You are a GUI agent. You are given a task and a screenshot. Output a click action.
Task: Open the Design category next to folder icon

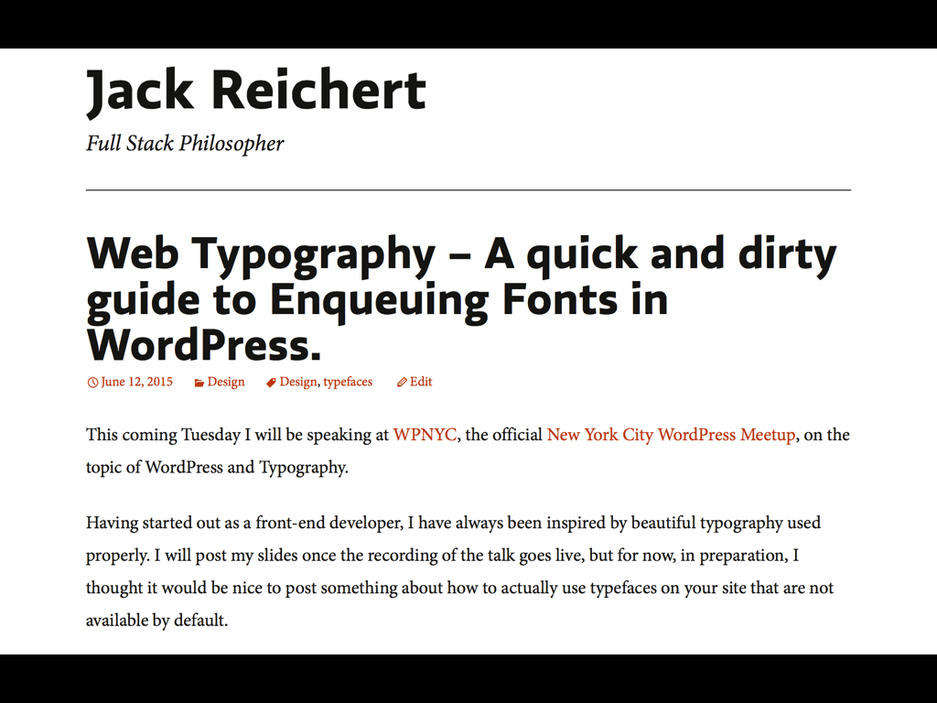226,382
